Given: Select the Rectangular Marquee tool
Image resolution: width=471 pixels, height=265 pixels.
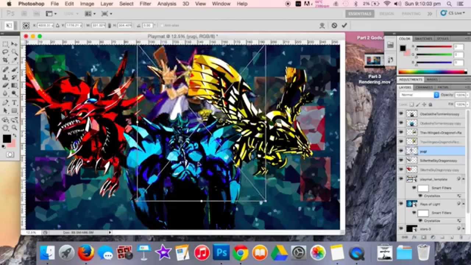Looking at the screenshot, I should (6, 44).
